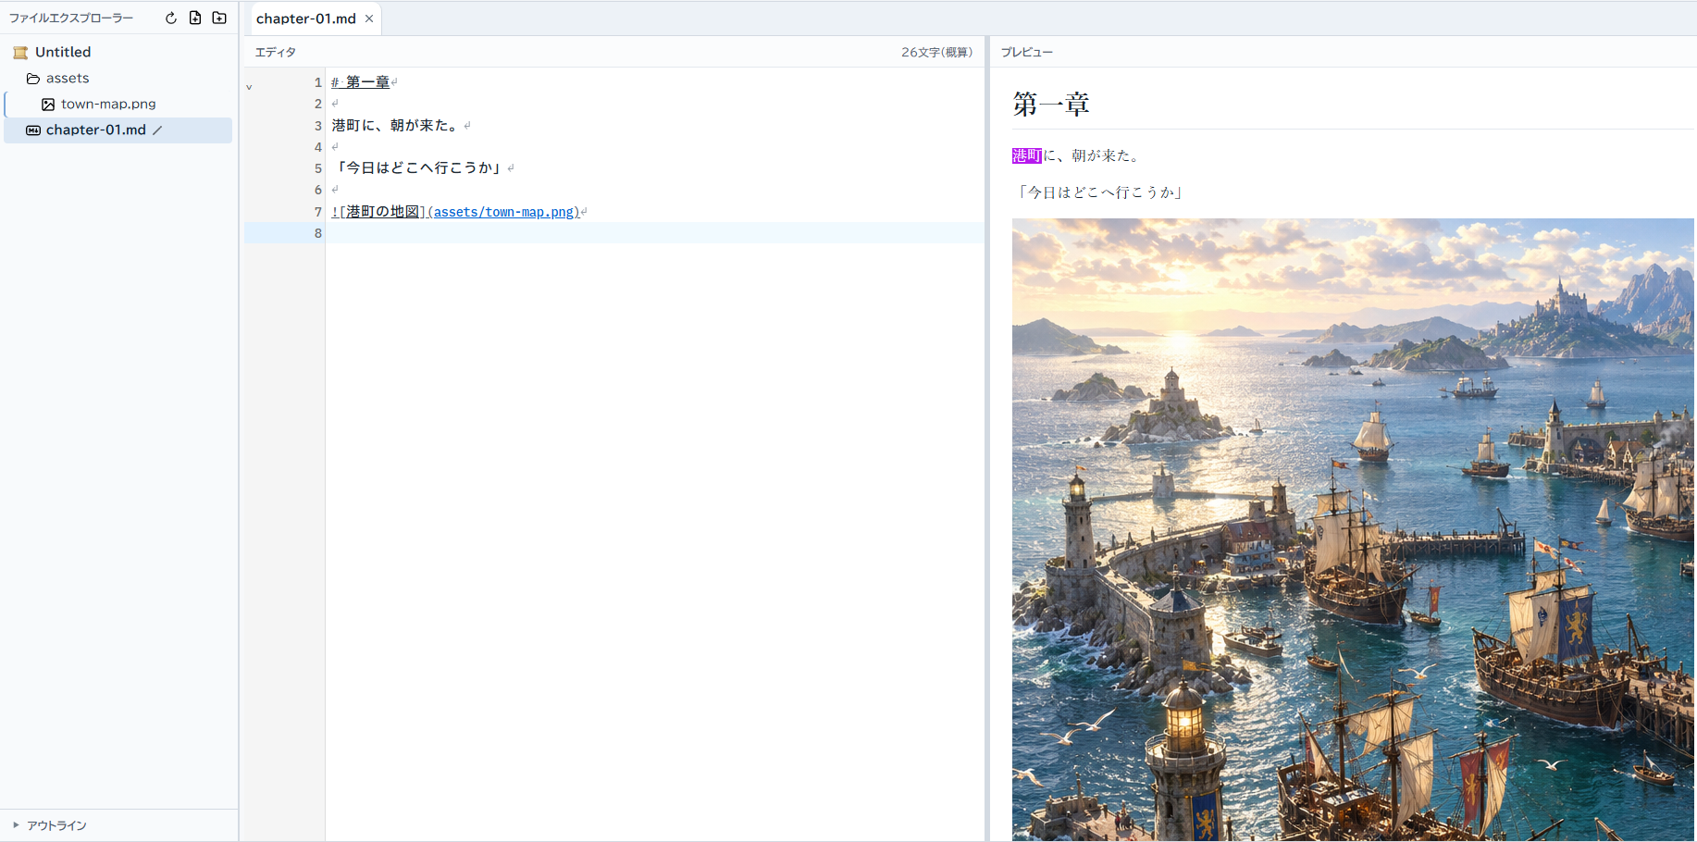The width and height of the screenshot is (1697, 842).
Task: Click the プレビュー panel label
Action: pos(1027,53)
